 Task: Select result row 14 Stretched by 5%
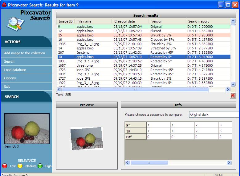tap(144, 48)
